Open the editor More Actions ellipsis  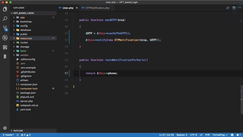click(x=240, y=8)
